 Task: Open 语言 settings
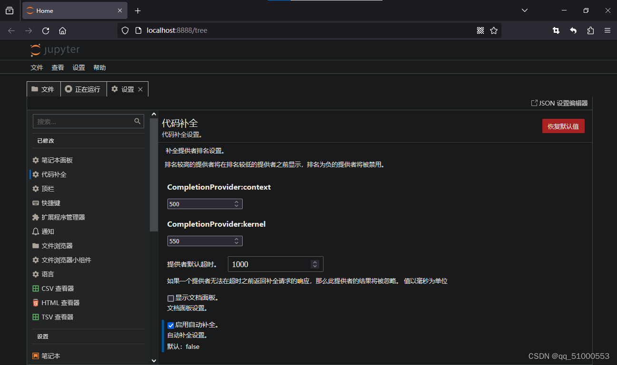click(88, 274)
